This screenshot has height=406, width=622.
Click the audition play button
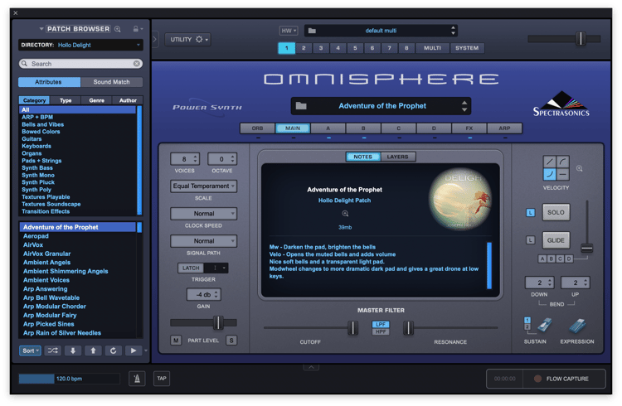coord(134,350)
